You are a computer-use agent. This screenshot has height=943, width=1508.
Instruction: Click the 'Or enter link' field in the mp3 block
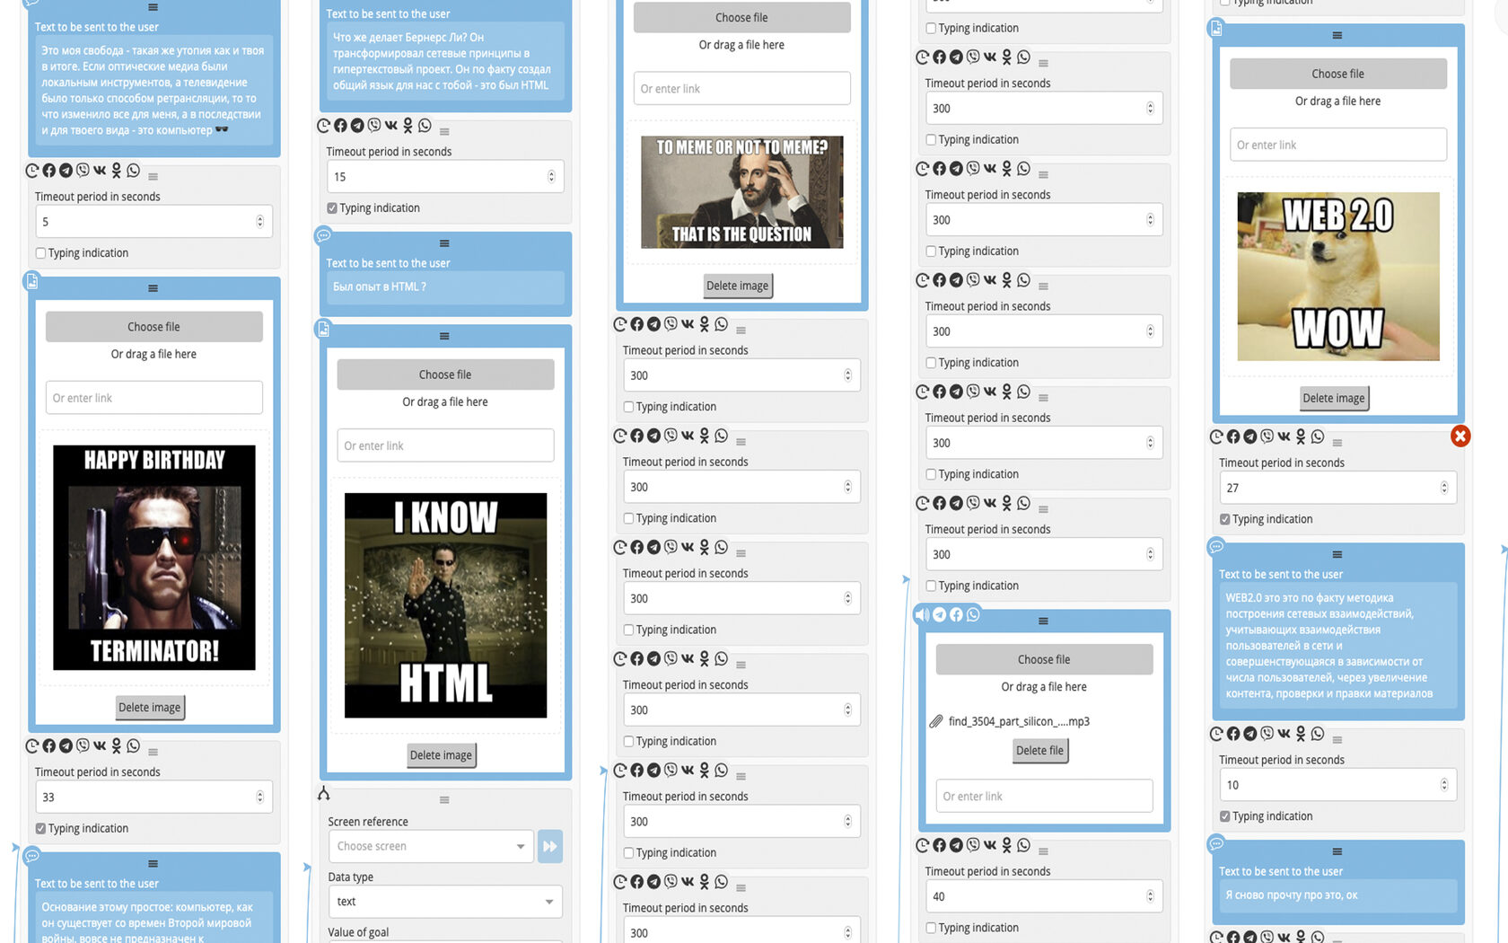click(1044, 797)
